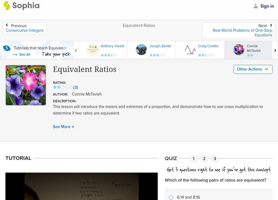Click the TUTORIAL section heading
The height and width of the screenshot is (200, 278).
(18, 158)
